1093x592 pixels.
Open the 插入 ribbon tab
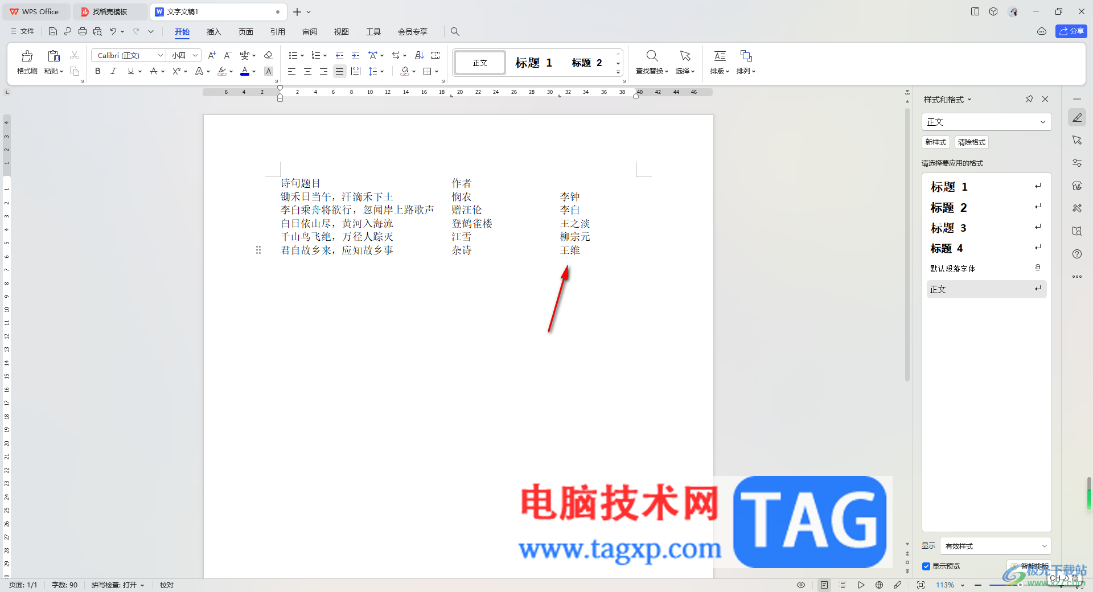213,32
